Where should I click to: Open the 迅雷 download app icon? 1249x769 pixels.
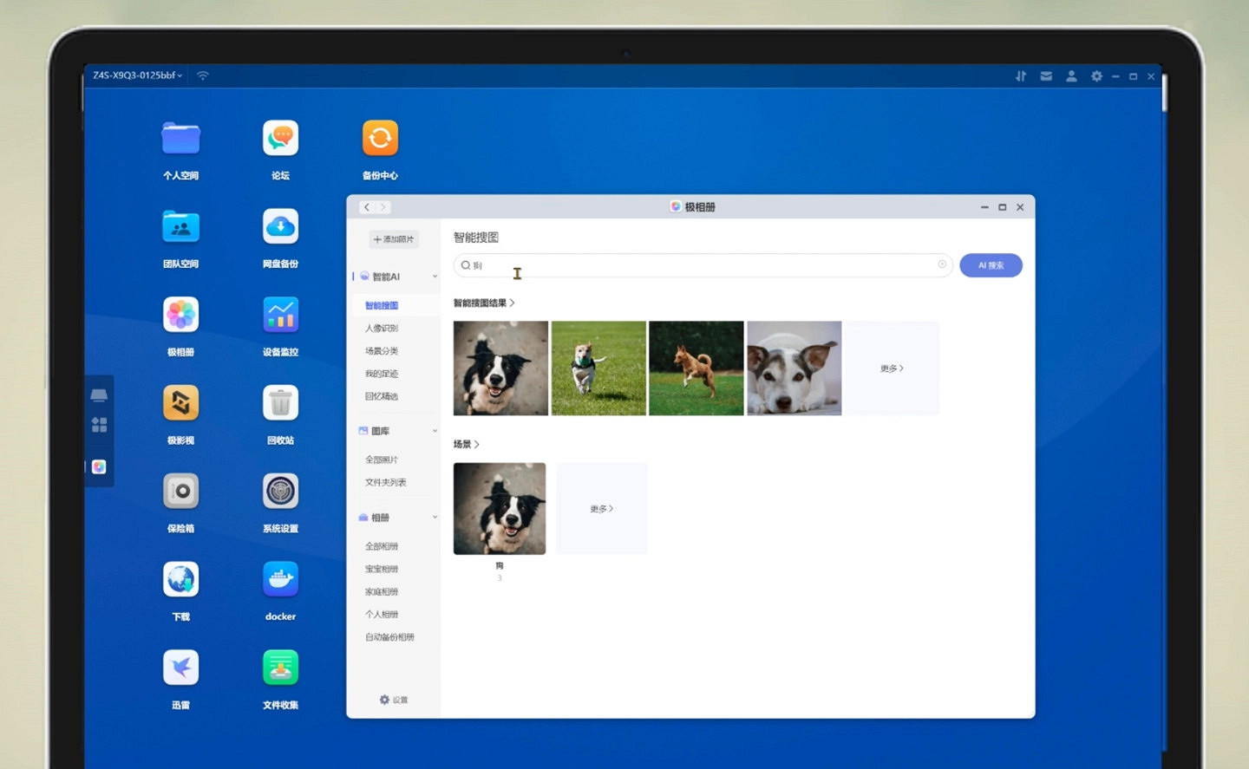[180, 668]
